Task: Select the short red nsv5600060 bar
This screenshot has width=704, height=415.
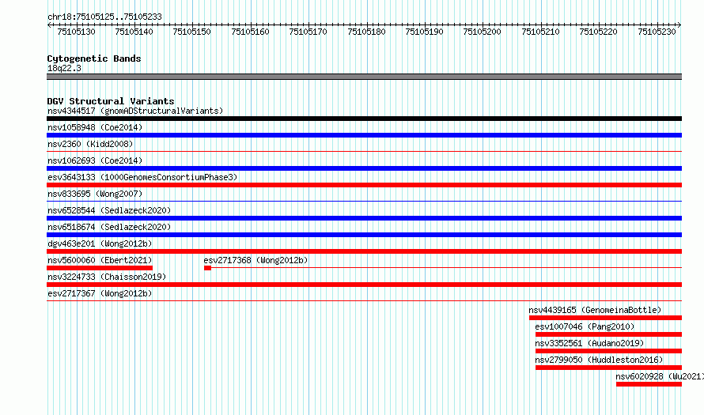Action: (x=100, y=268)
